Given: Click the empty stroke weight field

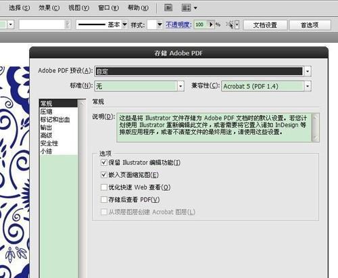Looking at the screenshot, I should (x=42, y=24).
